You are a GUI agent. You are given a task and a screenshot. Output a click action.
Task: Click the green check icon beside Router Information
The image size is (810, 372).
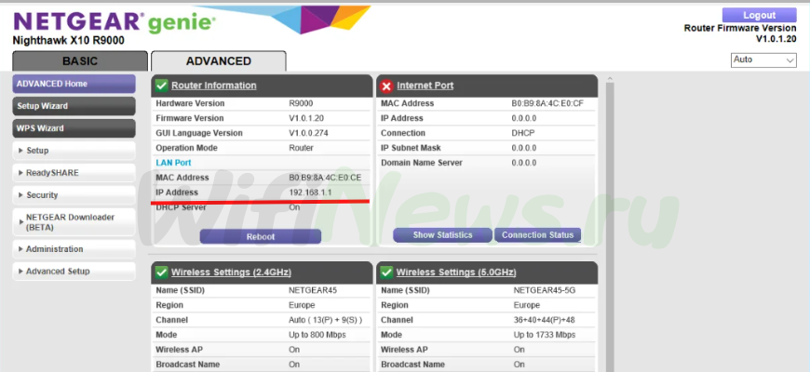(x=161, y=86)
